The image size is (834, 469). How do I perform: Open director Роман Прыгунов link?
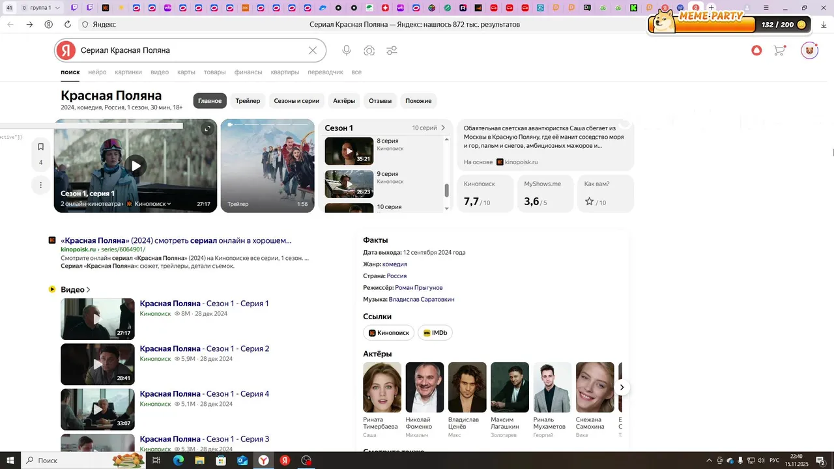point(419,288)
